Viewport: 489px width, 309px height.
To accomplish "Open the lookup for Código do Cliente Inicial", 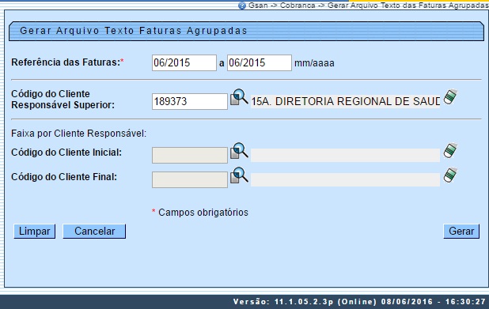I will coord(239,151).
